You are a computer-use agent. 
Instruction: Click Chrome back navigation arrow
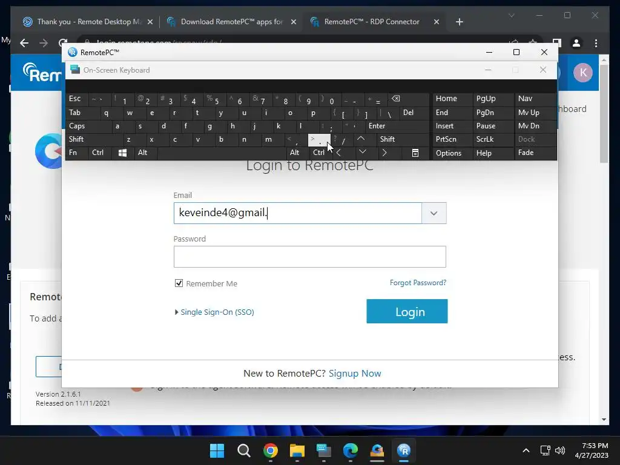(x=24, y=43)
